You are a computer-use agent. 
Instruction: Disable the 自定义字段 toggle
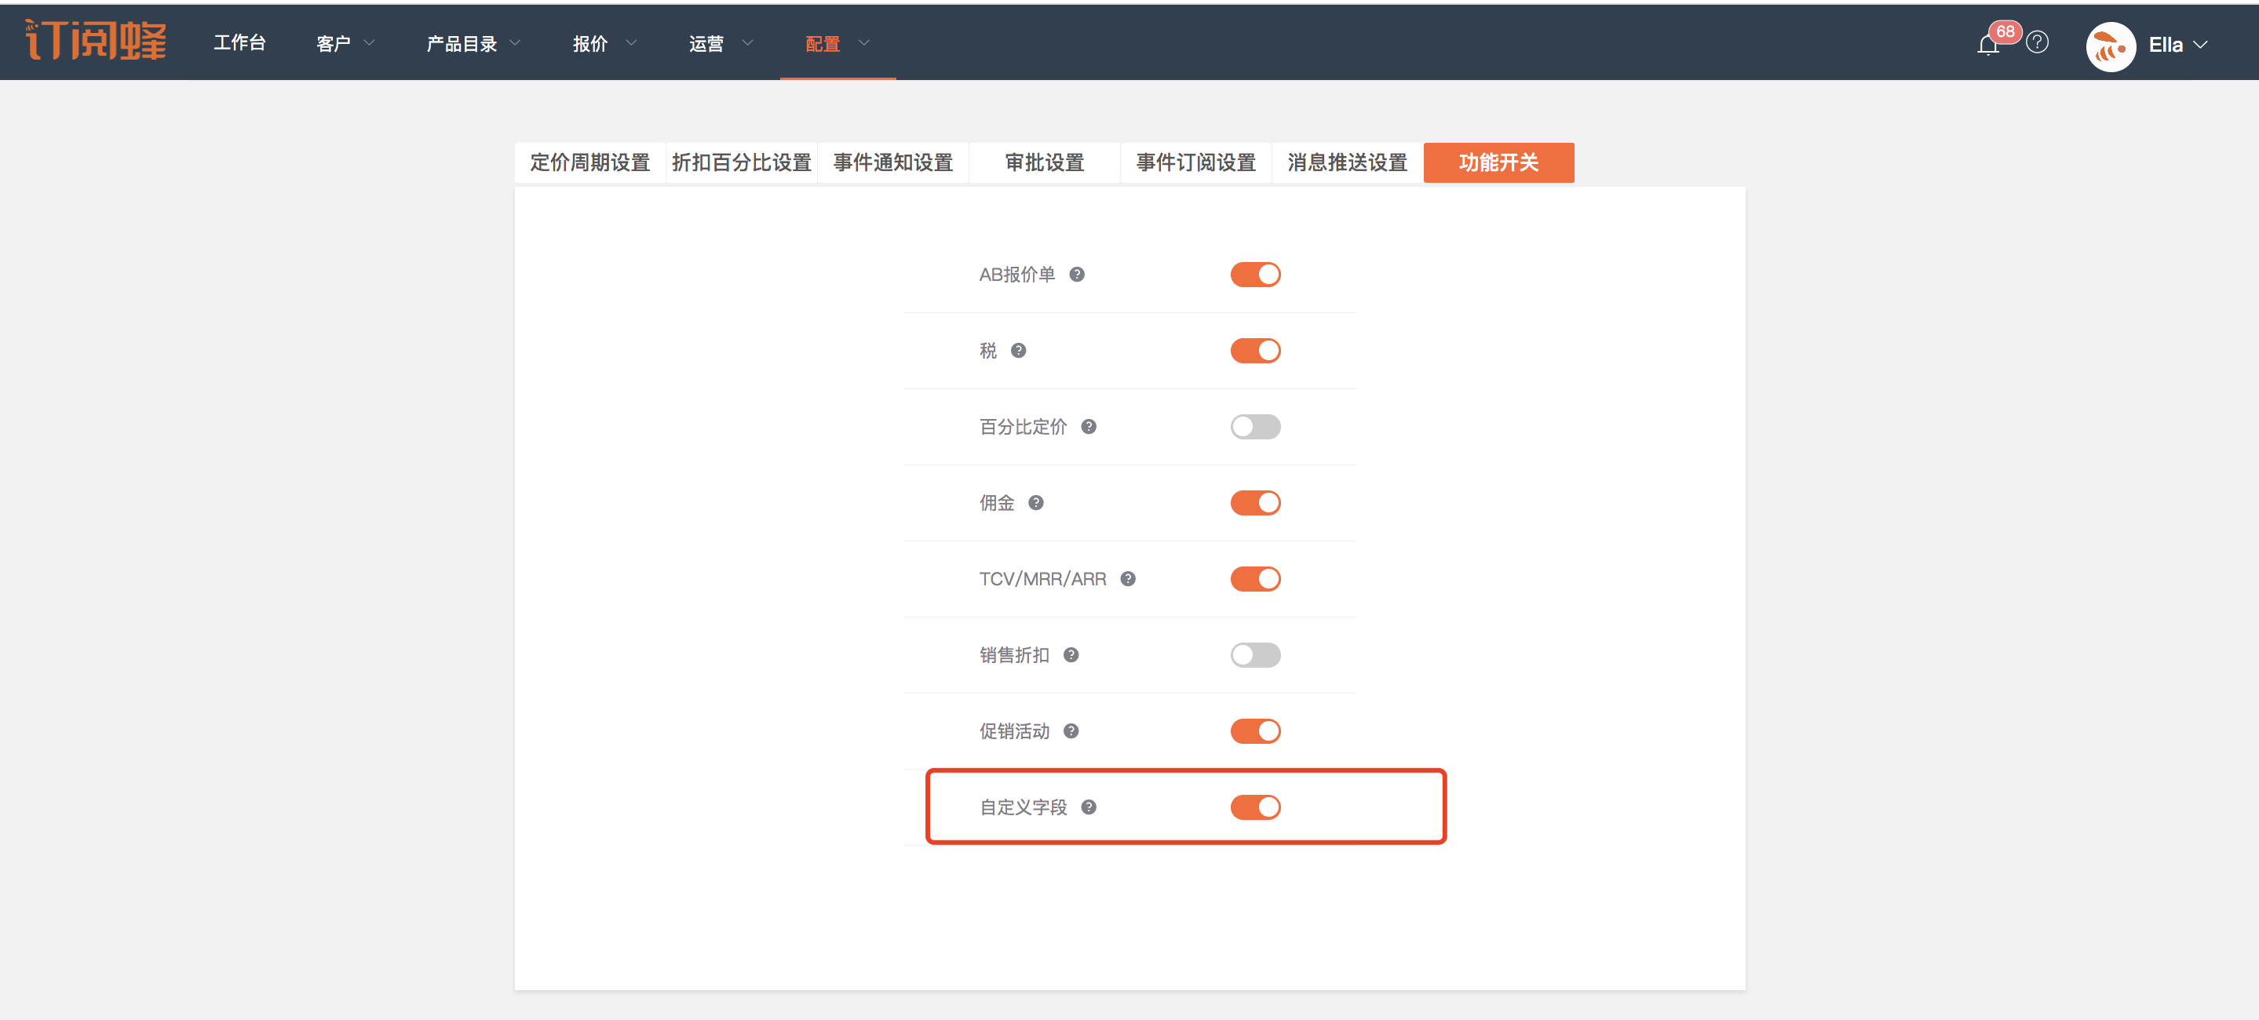coord(1255,807)
